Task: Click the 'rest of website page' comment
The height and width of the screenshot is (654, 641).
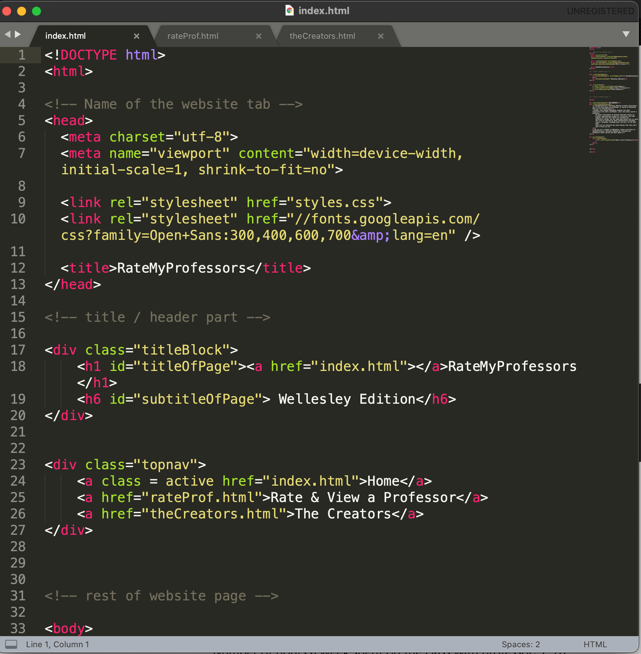Action: click(162, 596)
